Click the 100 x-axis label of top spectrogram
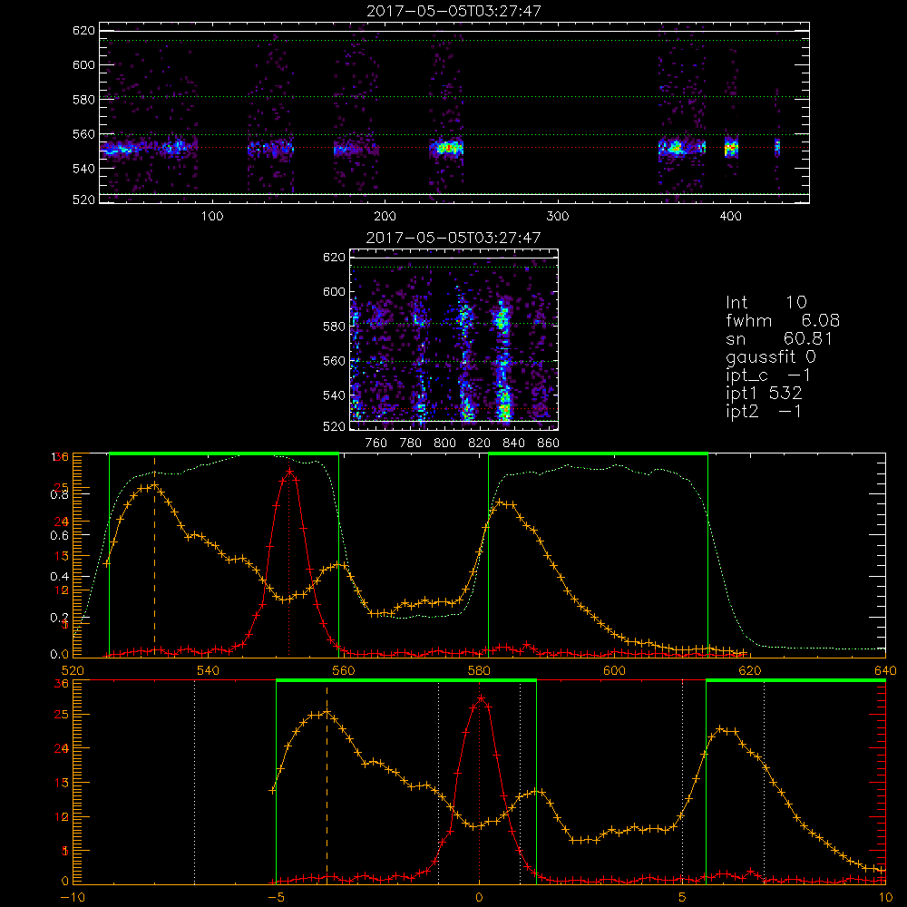This screenshot has height=907, width=907. tap(212, 217)
